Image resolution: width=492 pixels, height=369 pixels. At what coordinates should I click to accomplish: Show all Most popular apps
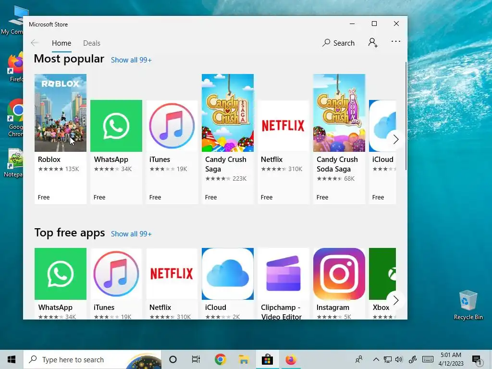(131, 60)
